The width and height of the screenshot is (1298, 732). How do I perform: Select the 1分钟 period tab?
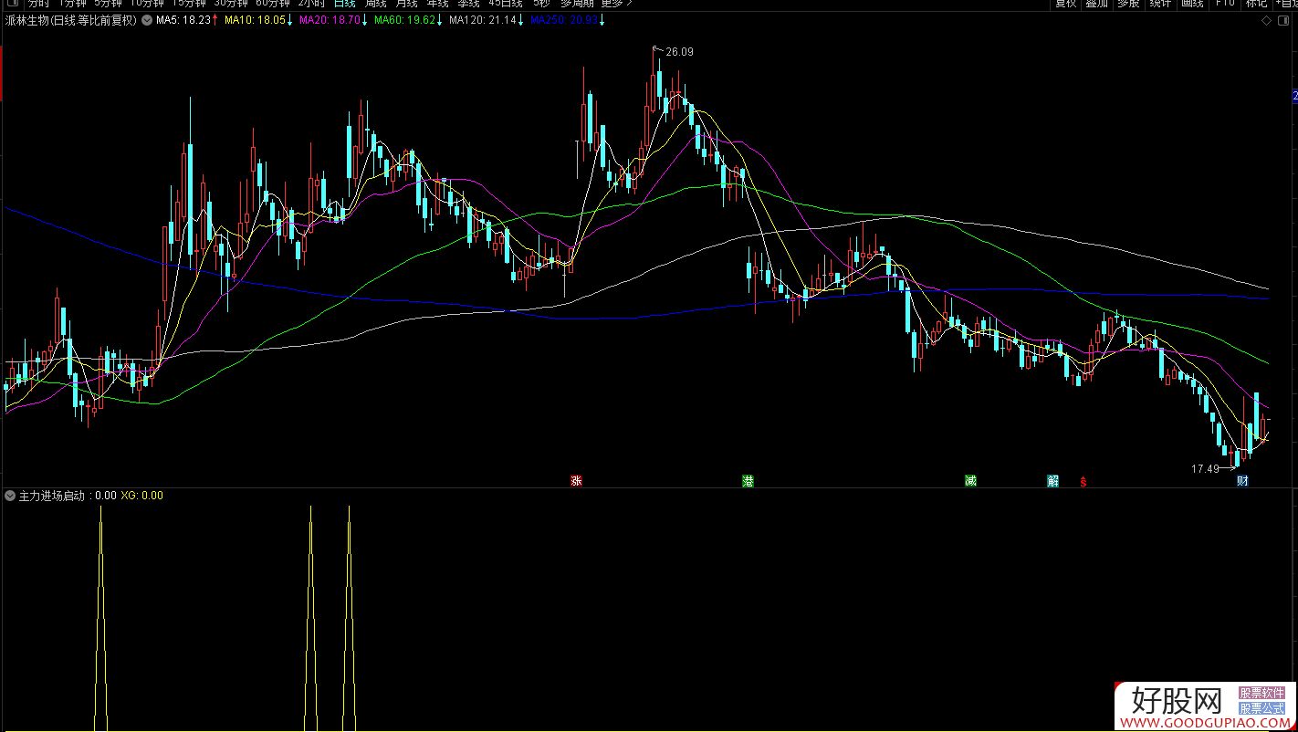point(72,4)
